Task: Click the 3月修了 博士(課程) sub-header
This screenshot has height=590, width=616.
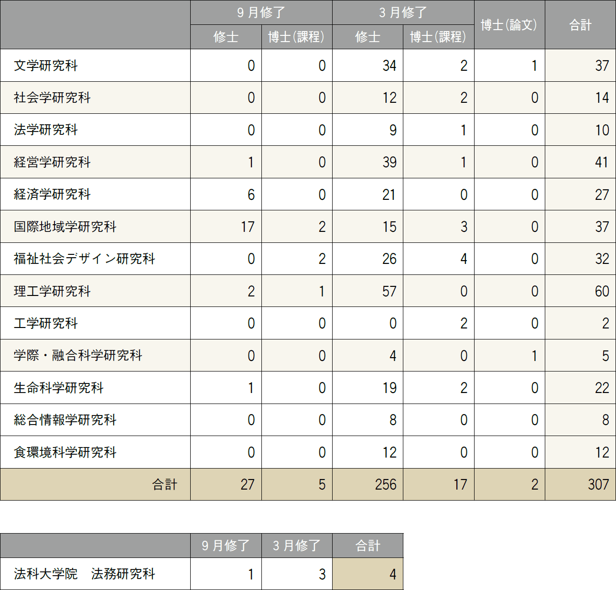Action: point(438,37)
